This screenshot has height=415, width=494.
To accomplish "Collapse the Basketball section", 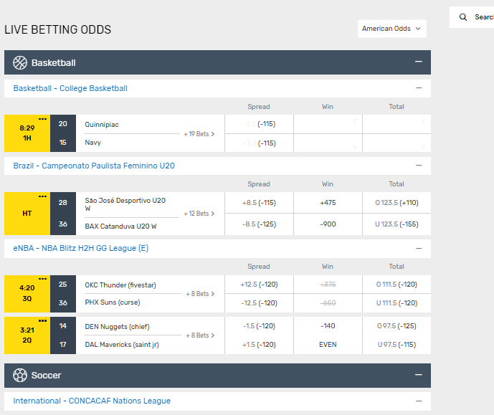I will click(x=418, y=62).
